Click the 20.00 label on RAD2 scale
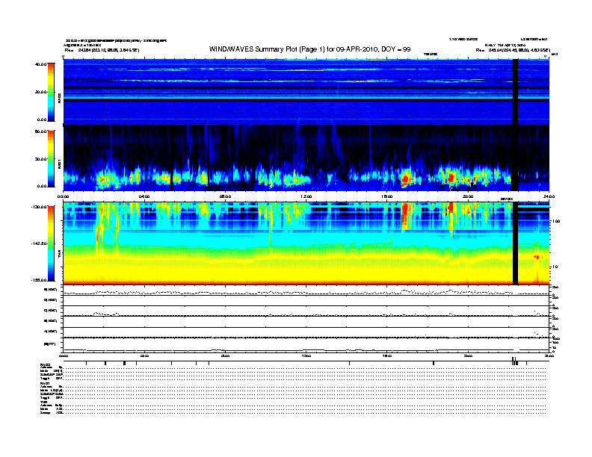The image size is (592, 457). click(40, 92)
